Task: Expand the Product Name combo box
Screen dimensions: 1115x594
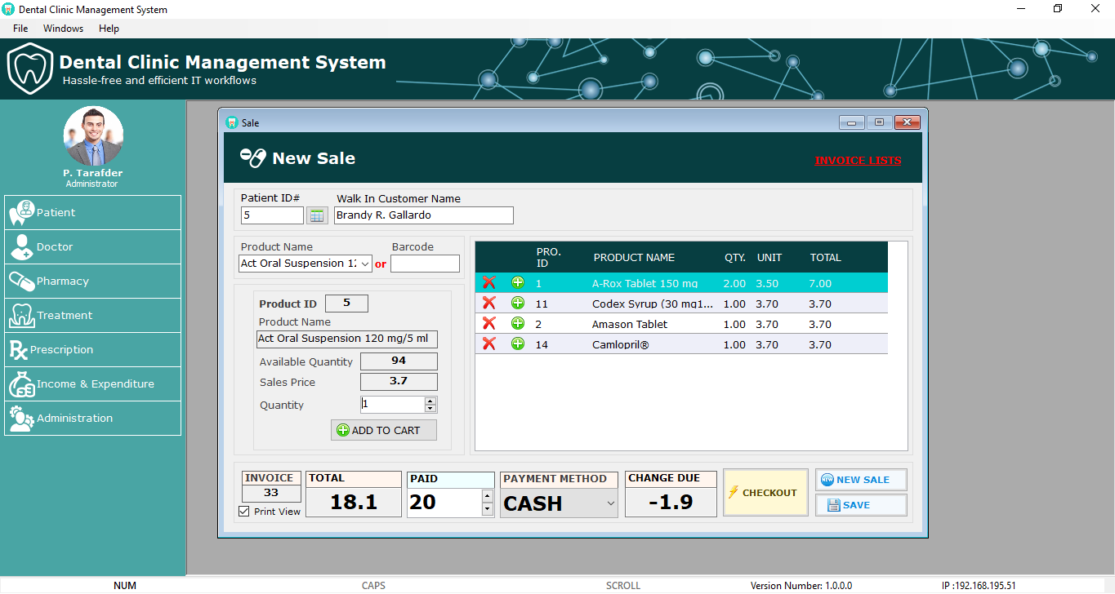Action: (x=366, y=263)
